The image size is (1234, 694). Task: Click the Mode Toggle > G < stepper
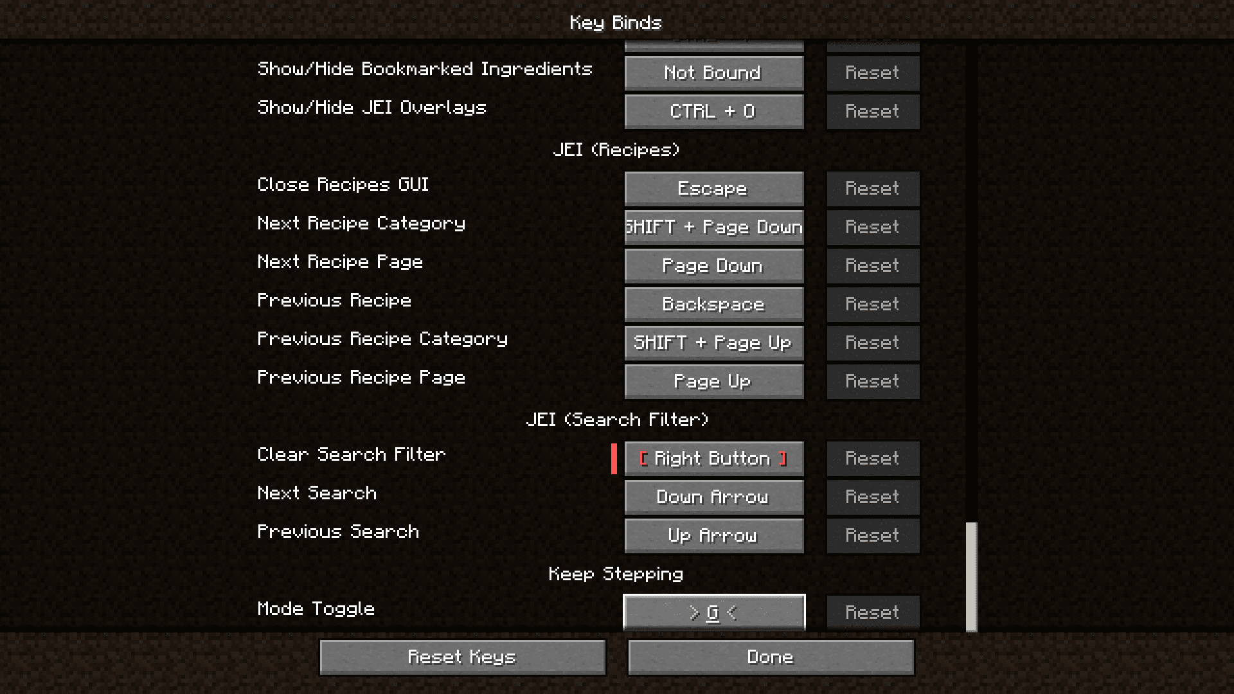coord(713,612)
